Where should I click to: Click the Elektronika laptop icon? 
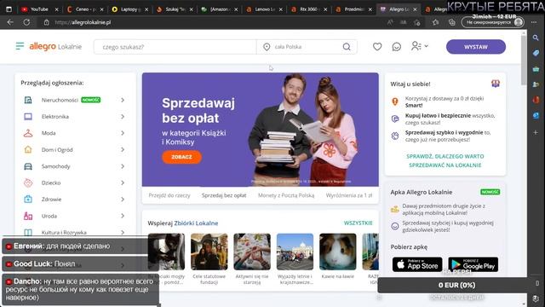tap(28, 116)
